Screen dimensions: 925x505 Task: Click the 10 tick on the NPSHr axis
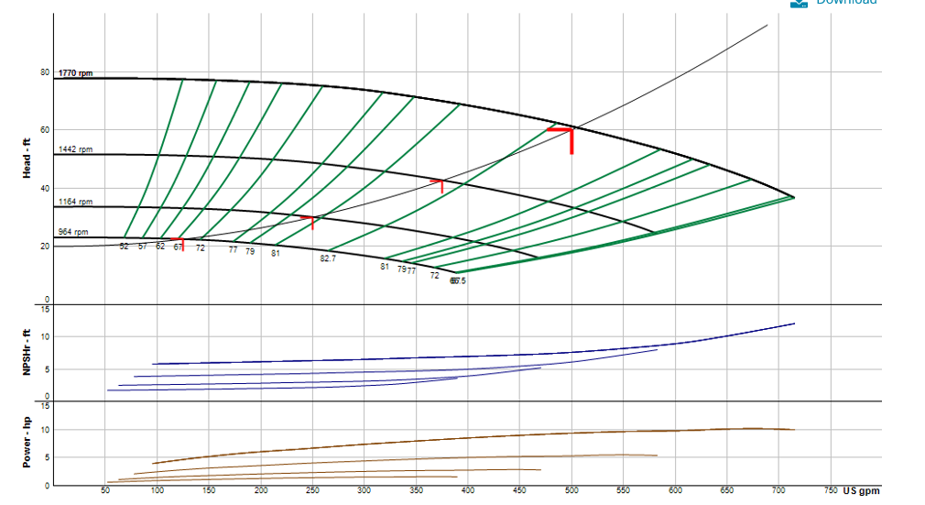tap(45, 336)
